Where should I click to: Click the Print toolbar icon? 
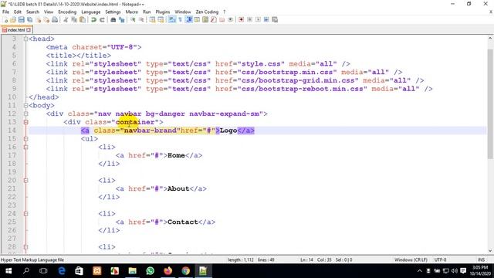coord(55,20)
